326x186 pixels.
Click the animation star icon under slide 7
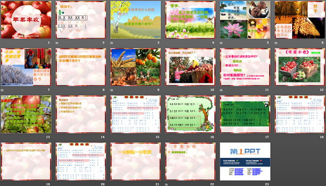pos(2,90)
